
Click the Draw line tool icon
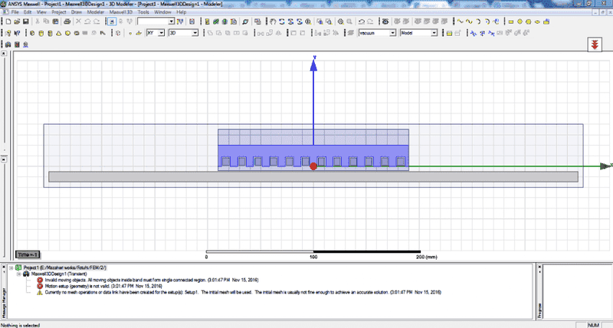[458, 22]
